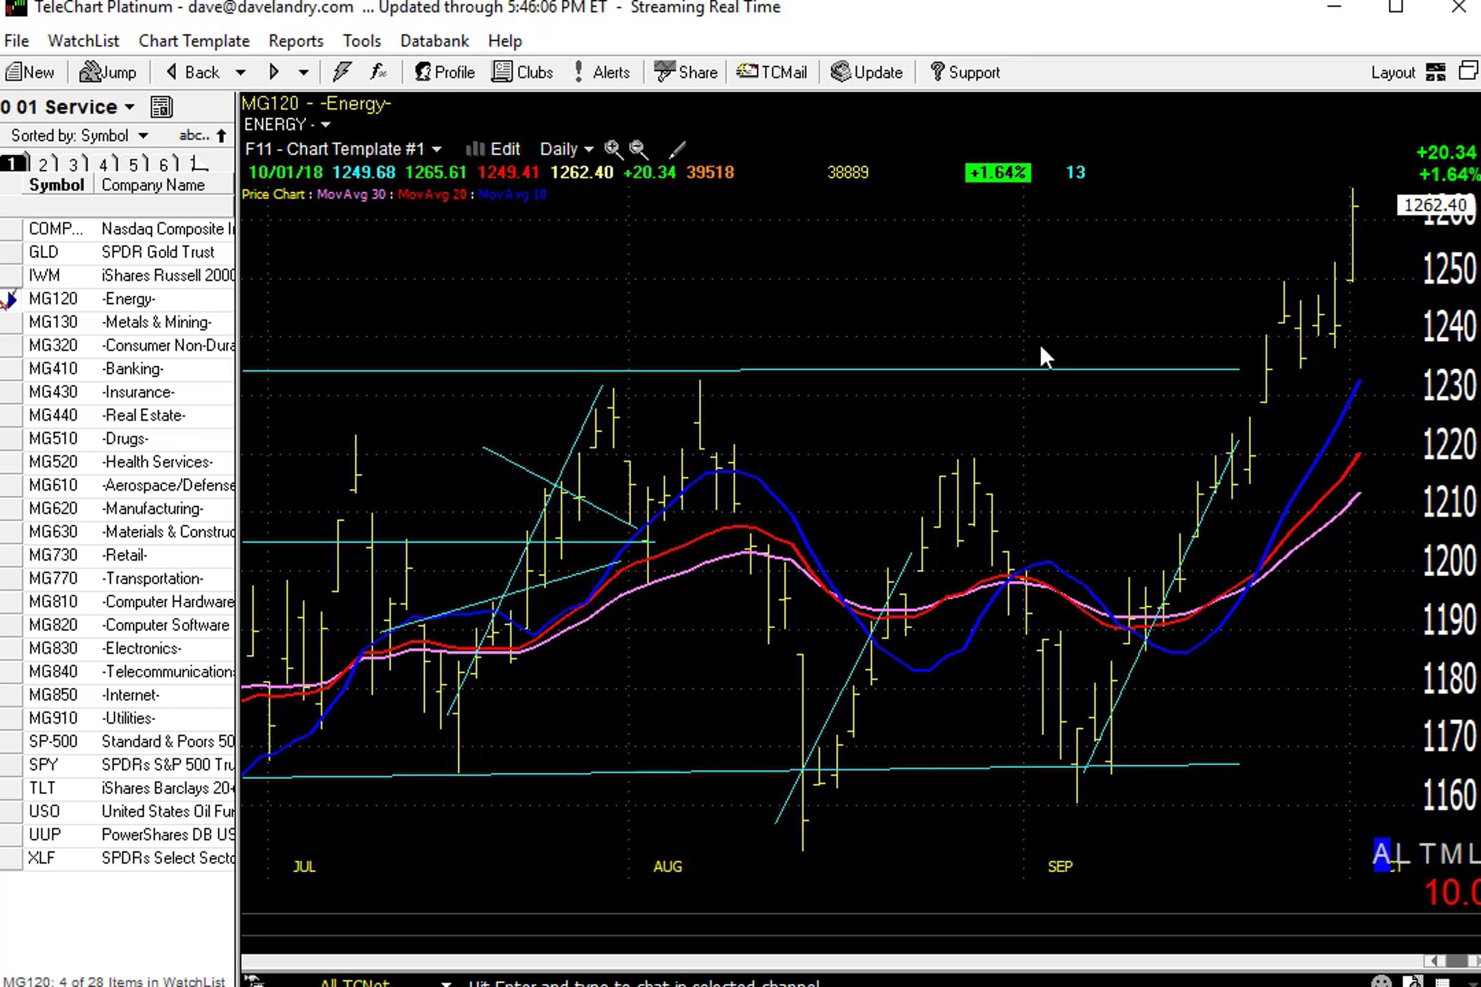The height and width of the screenshot is (987, 1481).
Task: Open the Help menu
Action: point(505,41)
